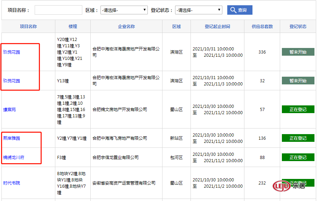Open the 熙岸雅园 project link
319x201 pixels.
[x=12, y=138]
